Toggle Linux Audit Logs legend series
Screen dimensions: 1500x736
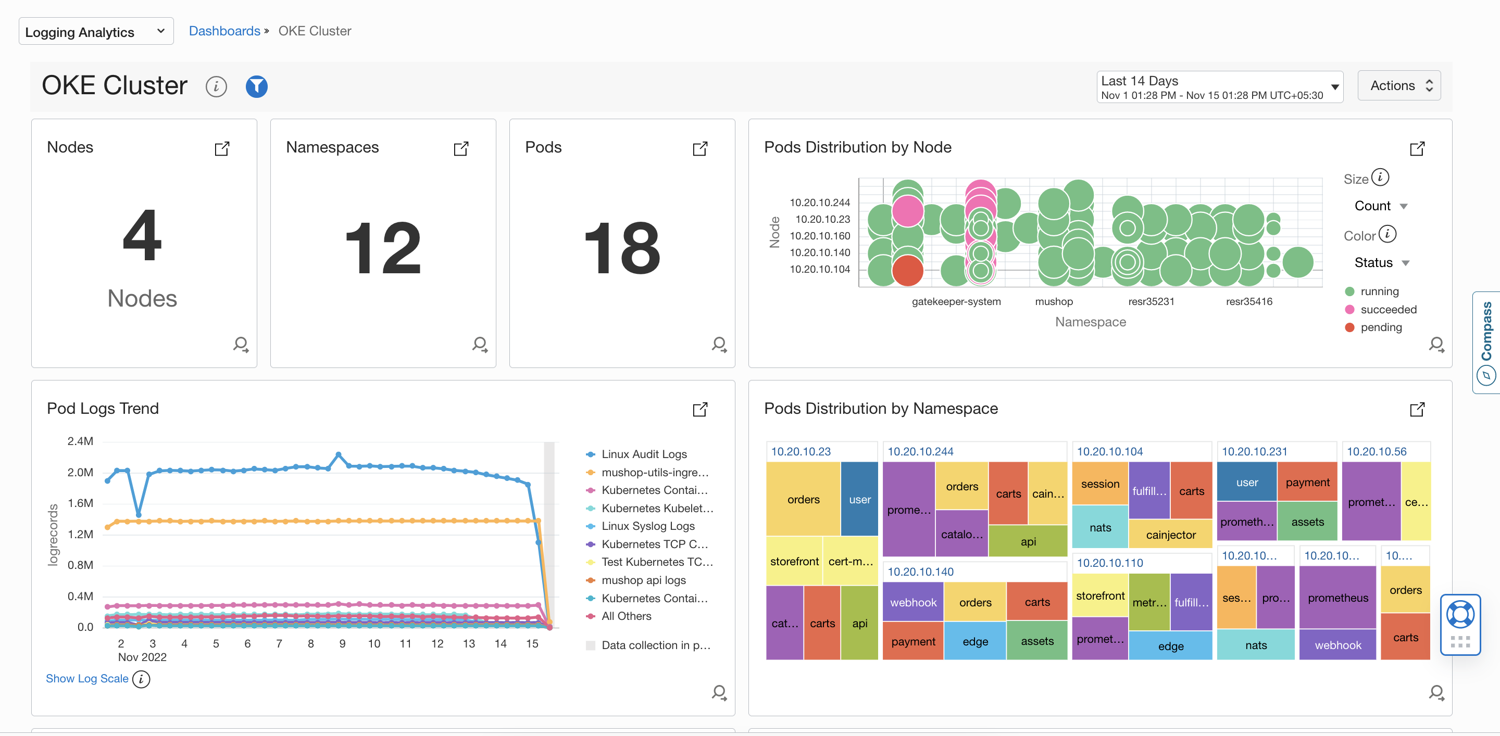point(643,454)
